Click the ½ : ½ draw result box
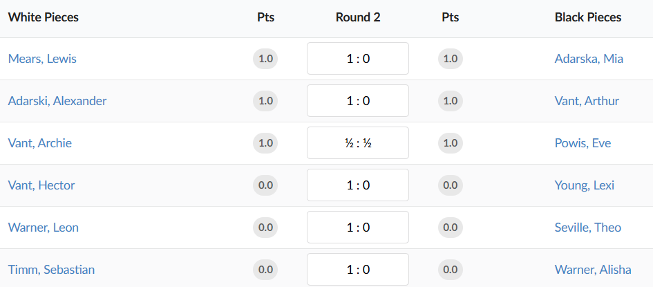Screen dimensions: 653x287 click(358, 143)
